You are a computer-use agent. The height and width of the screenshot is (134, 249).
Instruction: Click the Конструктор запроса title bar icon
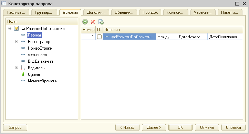click(4, 3)
